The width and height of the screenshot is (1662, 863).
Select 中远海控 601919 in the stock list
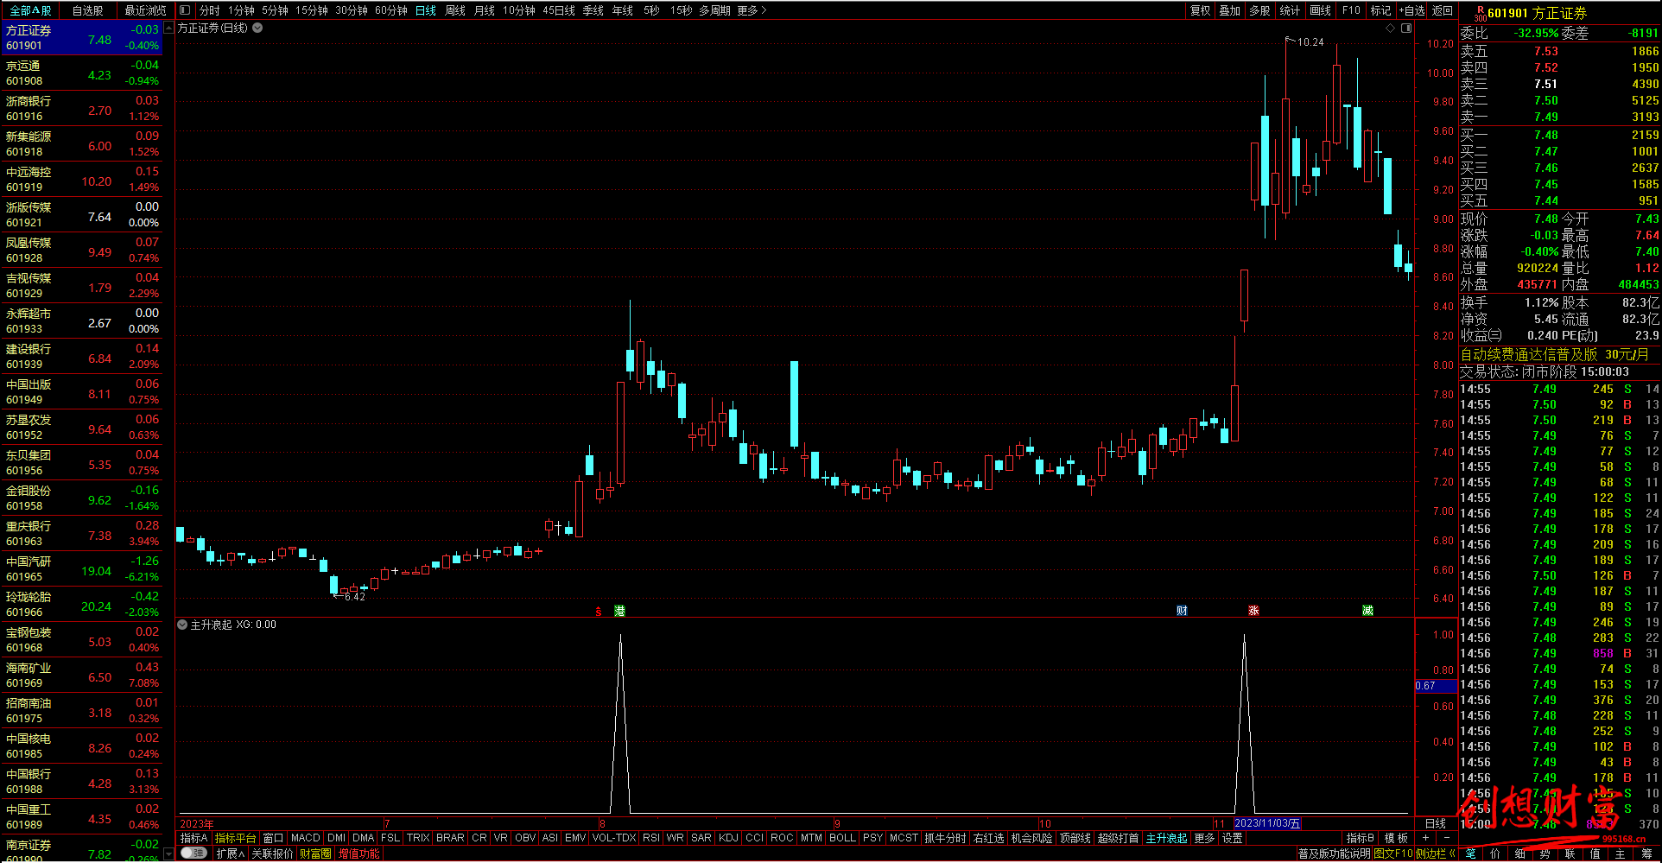(x=82, y=180)
